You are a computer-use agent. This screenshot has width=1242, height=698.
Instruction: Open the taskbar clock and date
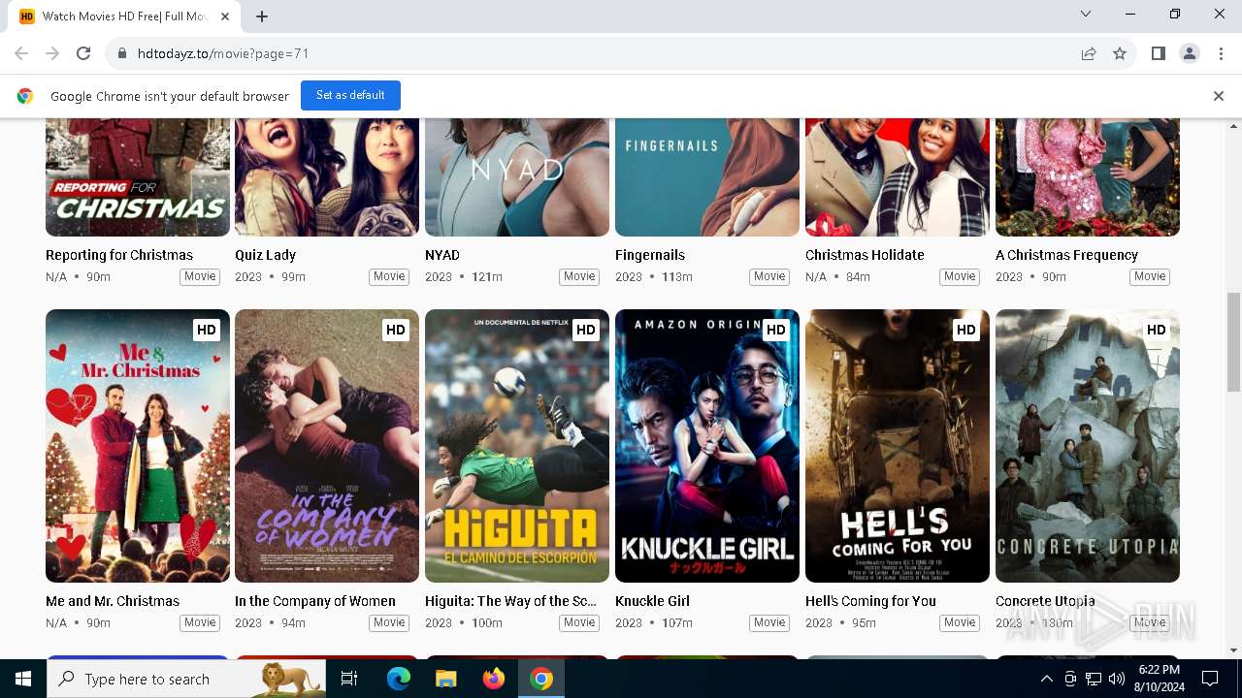click(1159, 679)
